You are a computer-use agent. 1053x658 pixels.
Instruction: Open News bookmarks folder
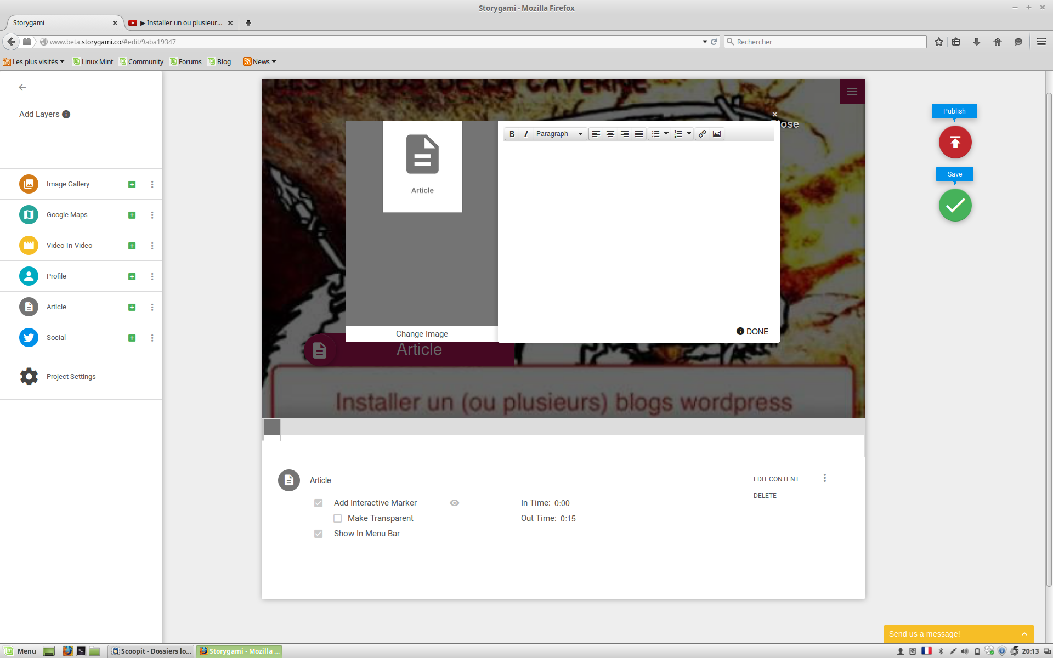(260, 62)
